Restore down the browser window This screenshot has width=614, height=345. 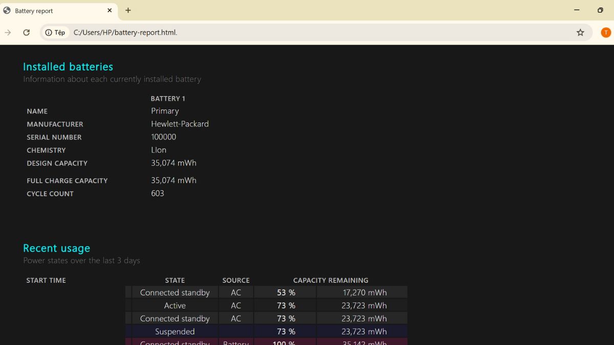(600, 10)
